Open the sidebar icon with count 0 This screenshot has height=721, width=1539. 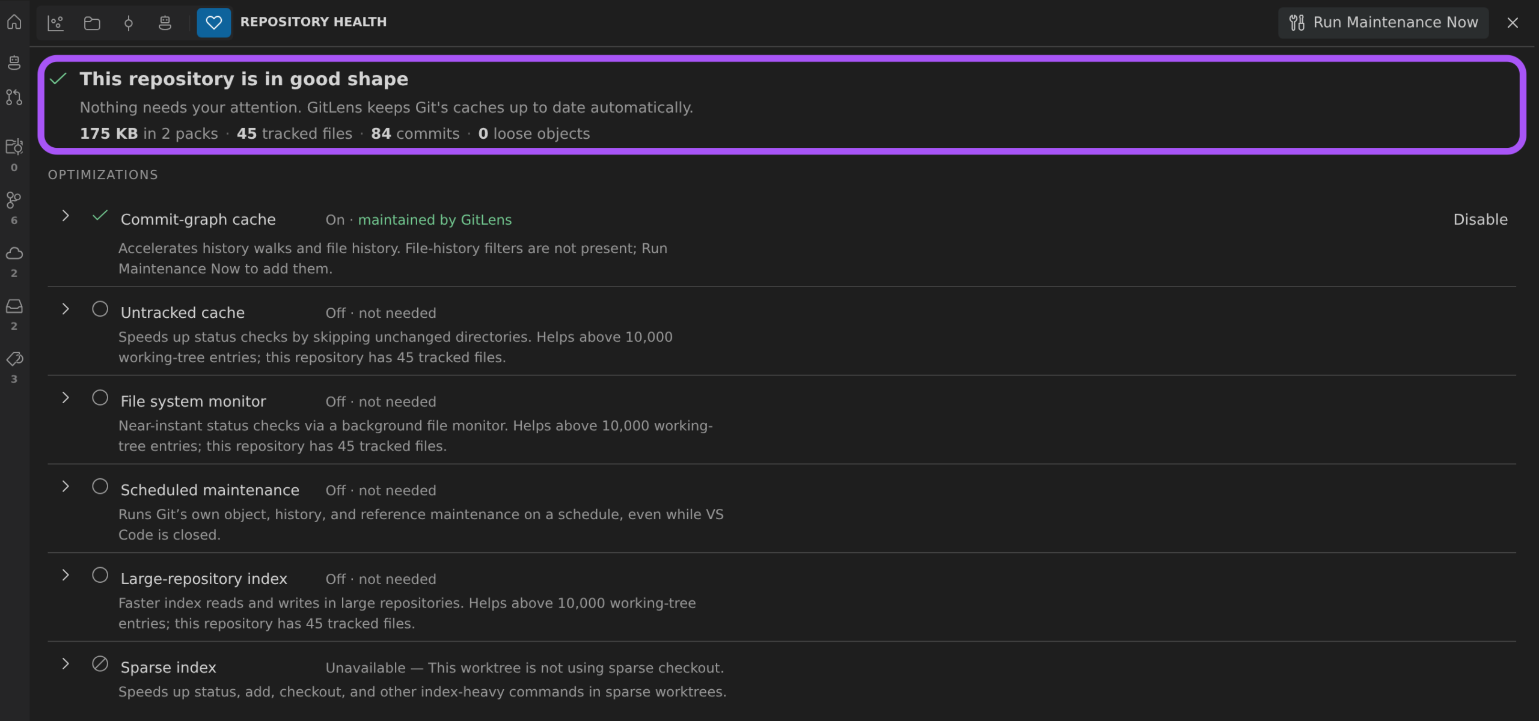point(14,147)
